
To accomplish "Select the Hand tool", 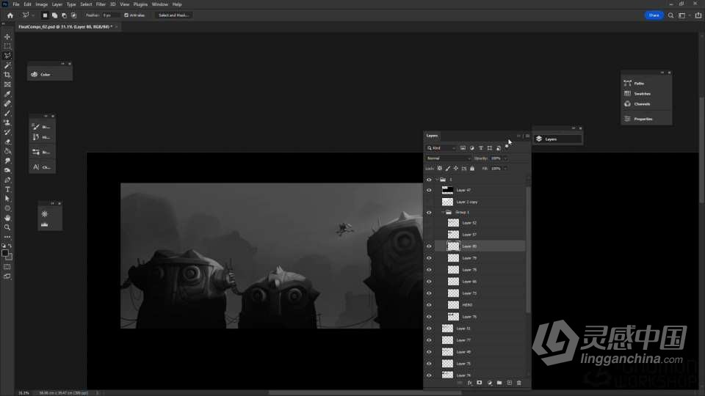I will [7, 218].
